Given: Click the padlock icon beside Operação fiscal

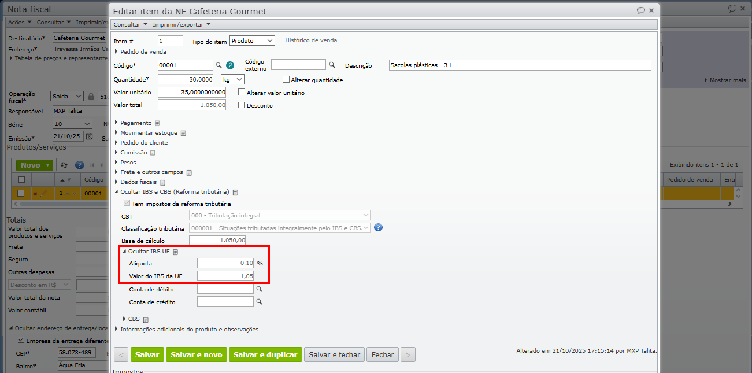Looking at the screenshot, I should [91, 97].
